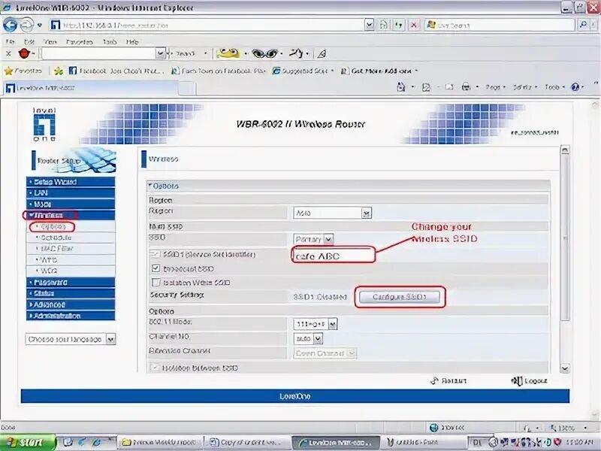Open the Windows Start button
Viewport: 601px width, 451px height.
coord(26,442)
